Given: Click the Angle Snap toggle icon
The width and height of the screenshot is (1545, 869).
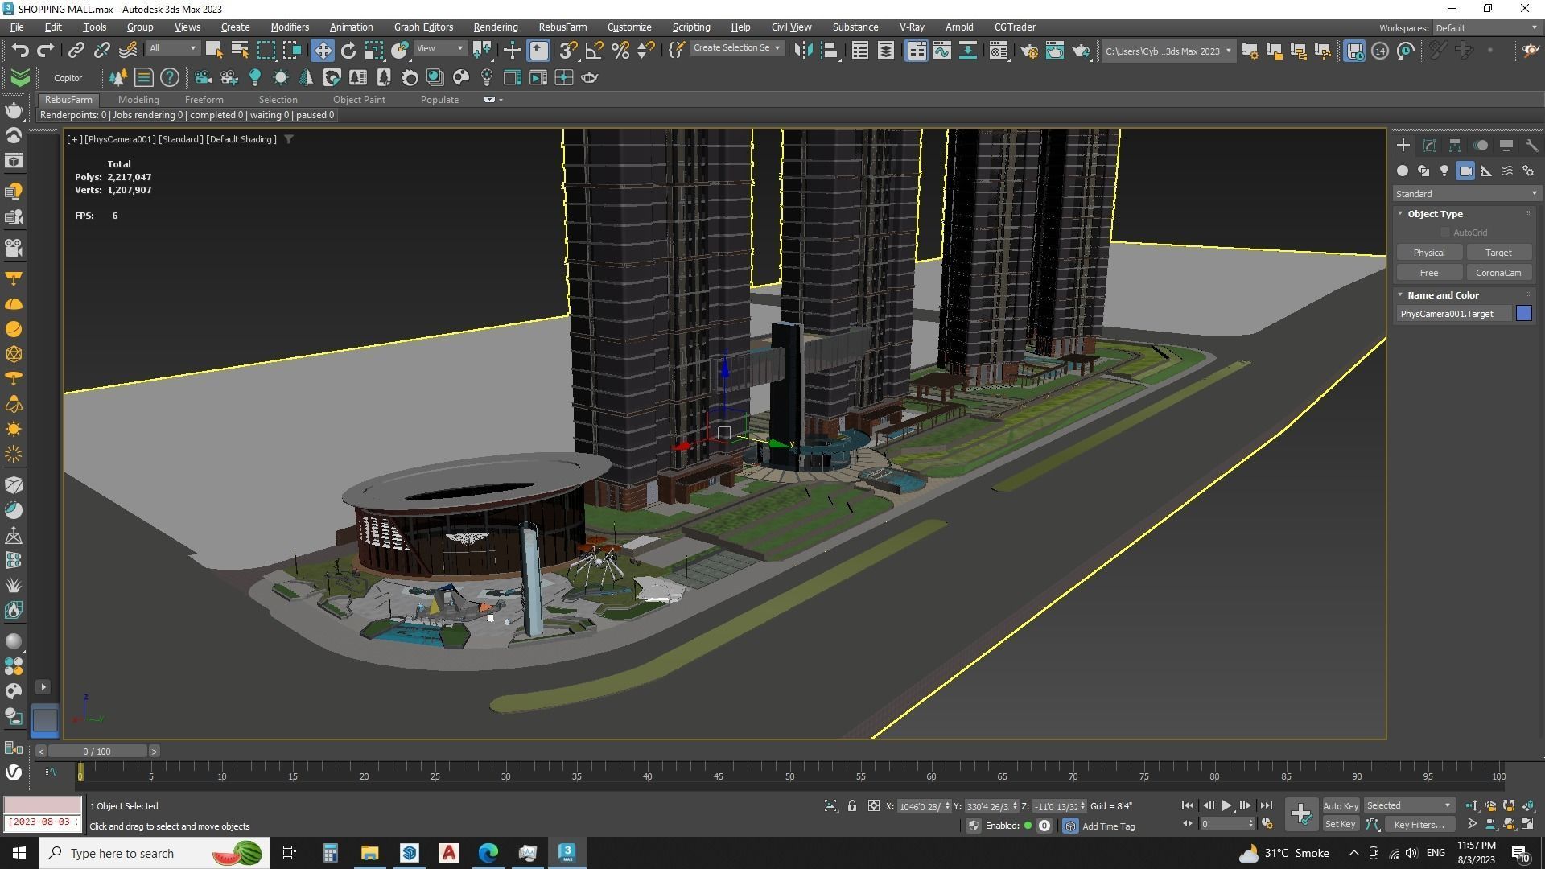Looking at the screenshot, I should coord(594,50).
